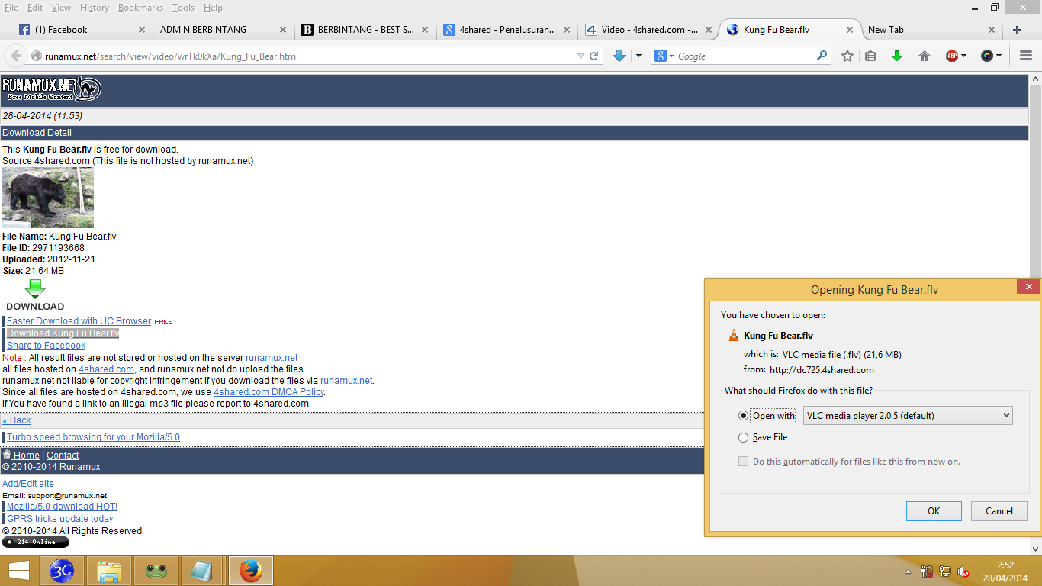Click the search magnifier in Google box
1042x586 pixels.
822,56
